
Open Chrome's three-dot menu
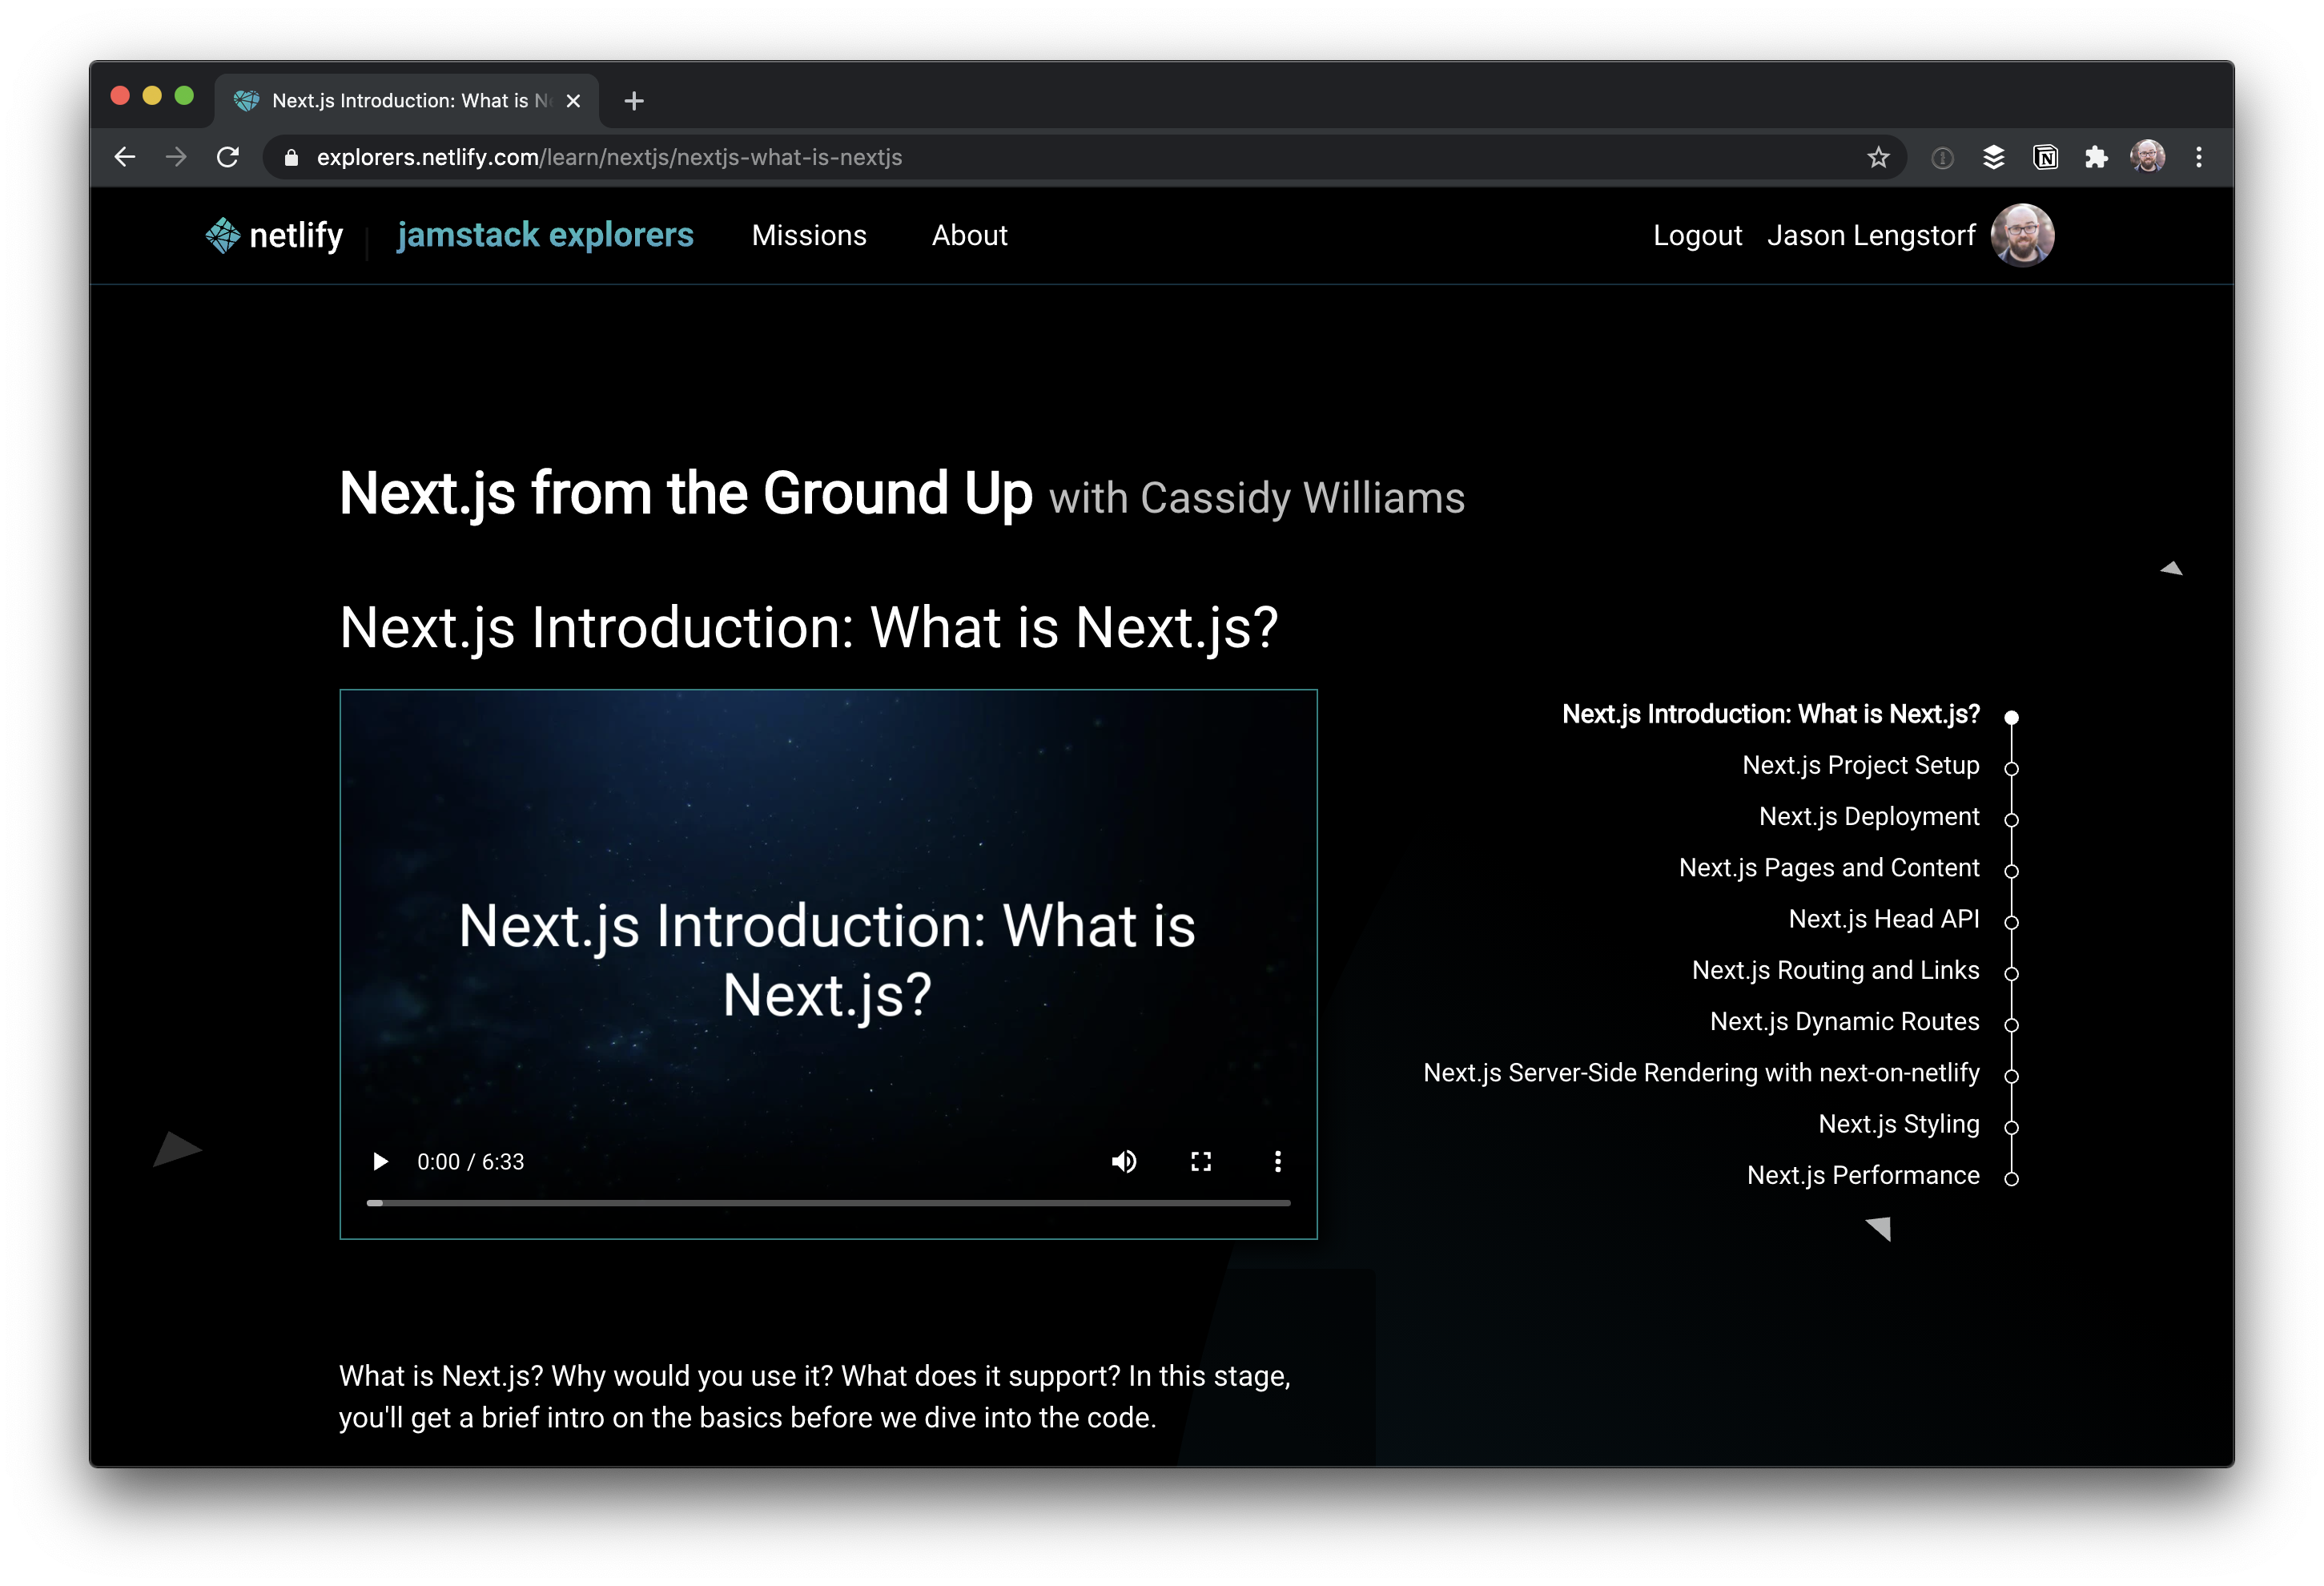click(x=2198, y=157)
